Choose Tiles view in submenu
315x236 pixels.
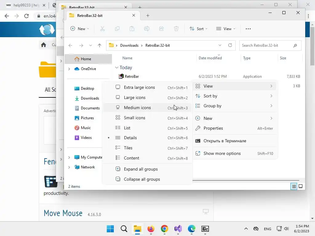coord(148,148)
